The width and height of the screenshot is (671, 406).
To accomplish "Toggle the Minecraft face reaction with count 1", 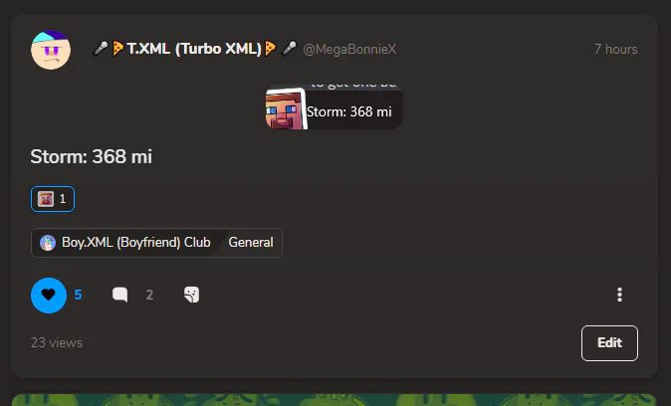I will click(53, 199).
